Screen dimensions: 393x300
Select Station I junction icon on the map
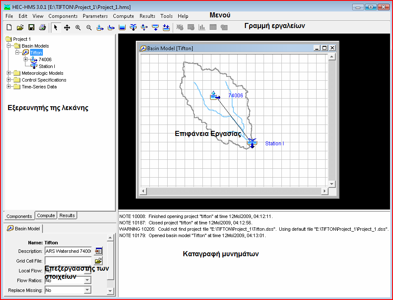tap(252, 143)
